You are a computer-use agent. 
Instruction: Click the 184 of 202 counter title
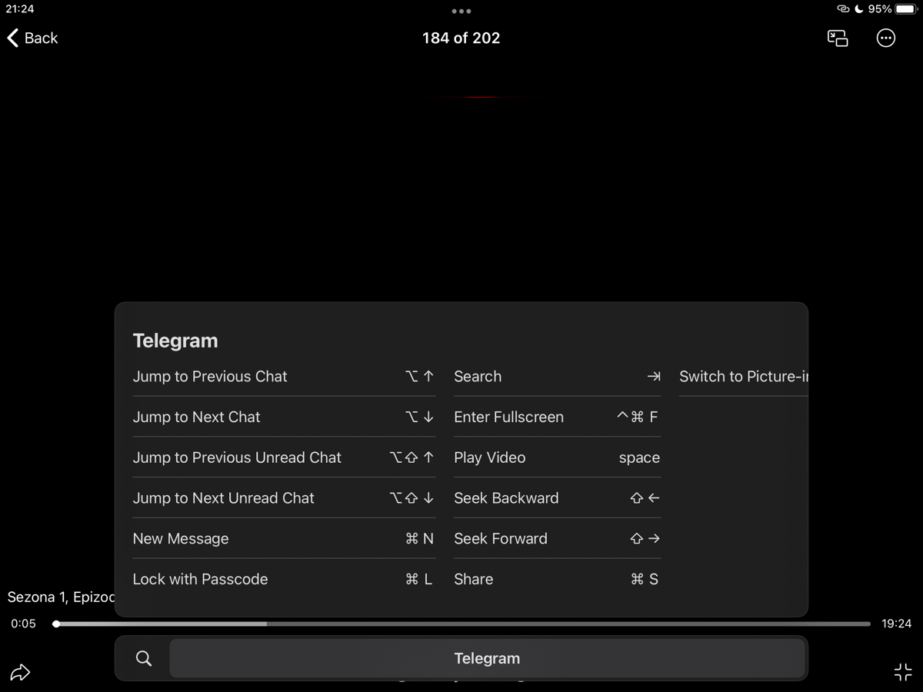tap(461, 38)
